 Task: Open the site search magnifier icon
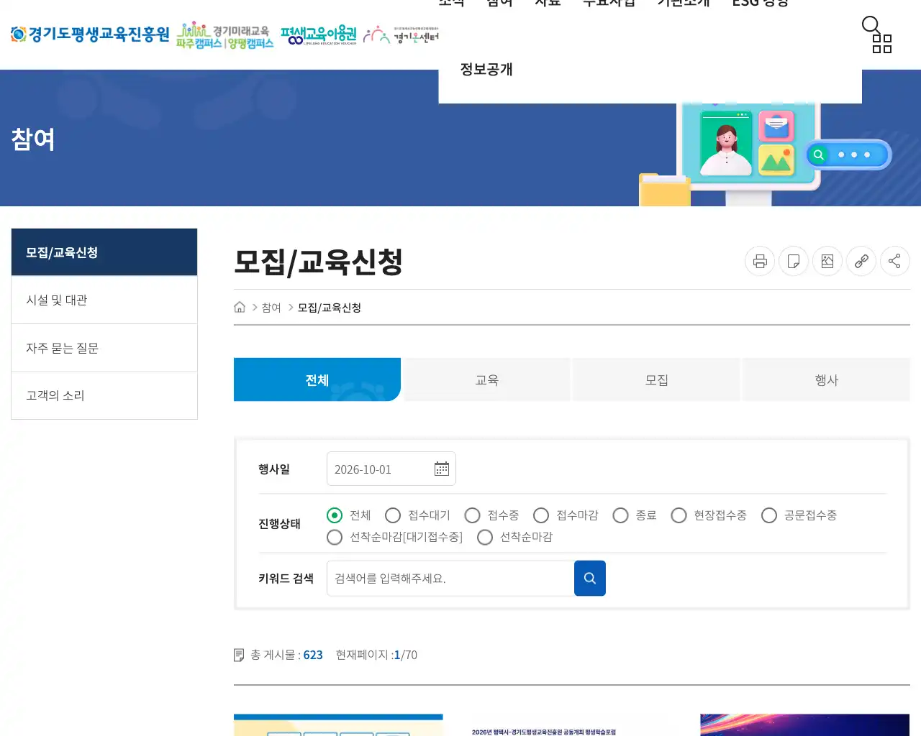click(x=871, y=25)
